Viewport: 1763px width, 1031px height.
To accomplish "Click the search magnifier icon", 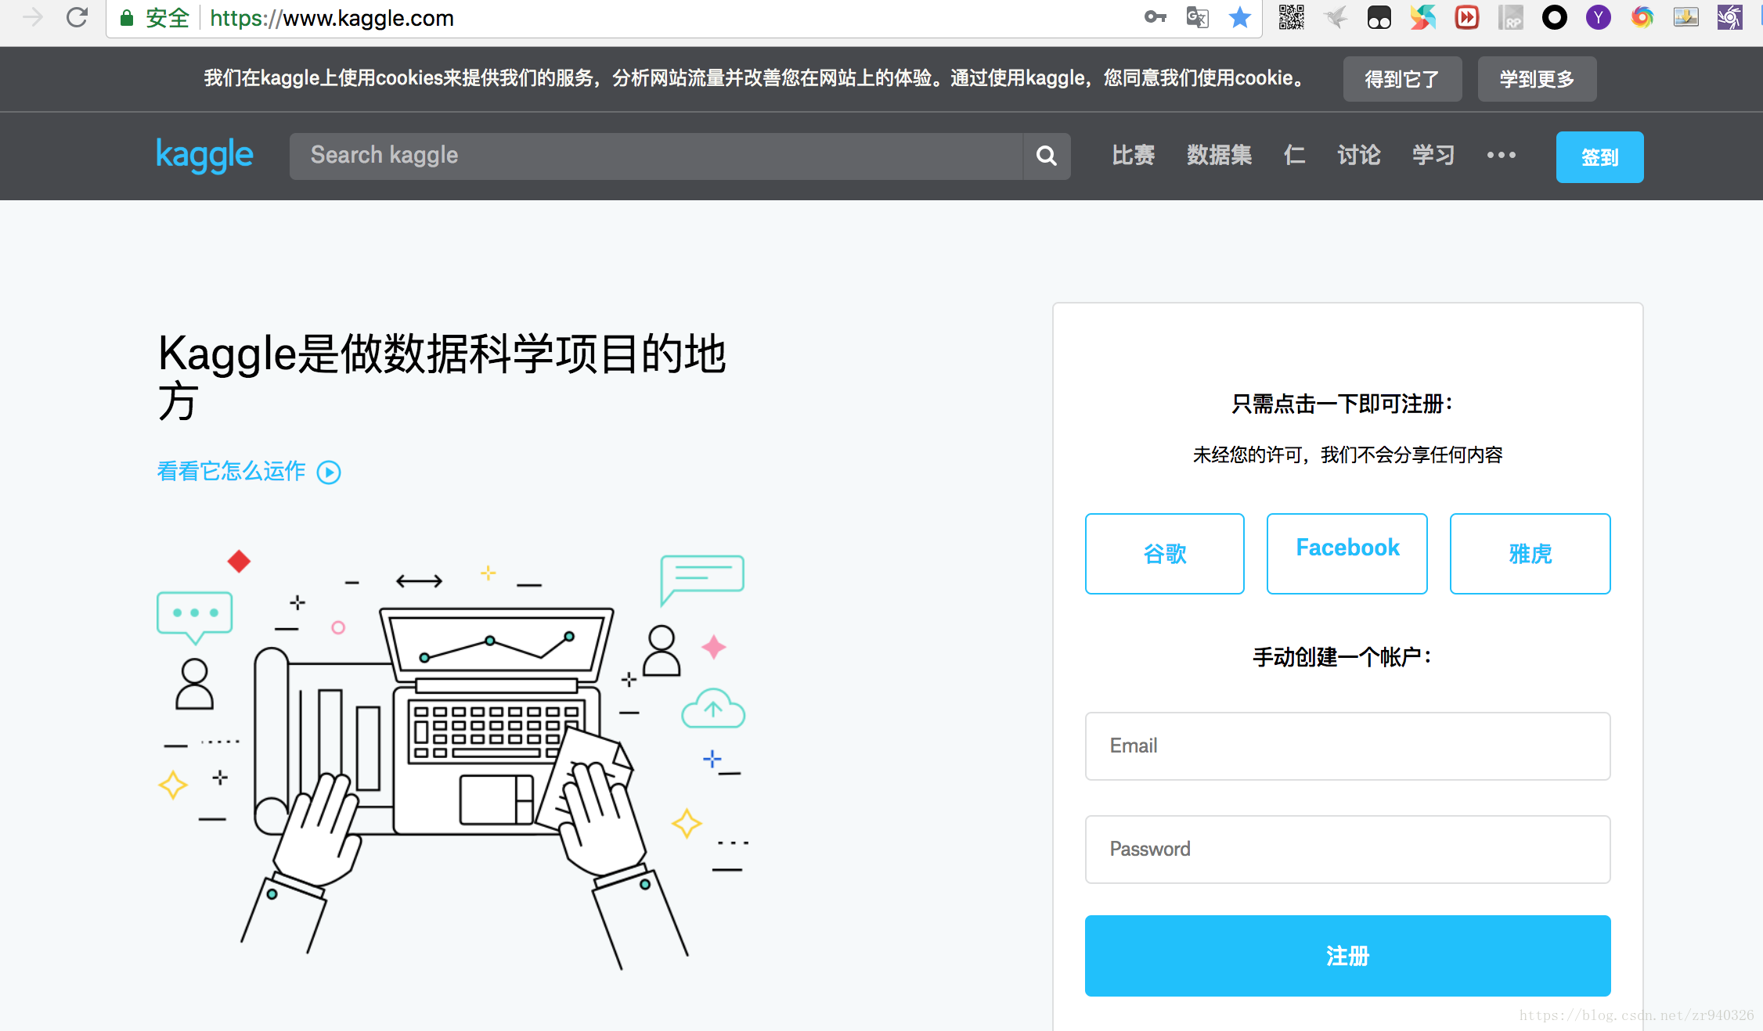I will (x=1047, y=156).
